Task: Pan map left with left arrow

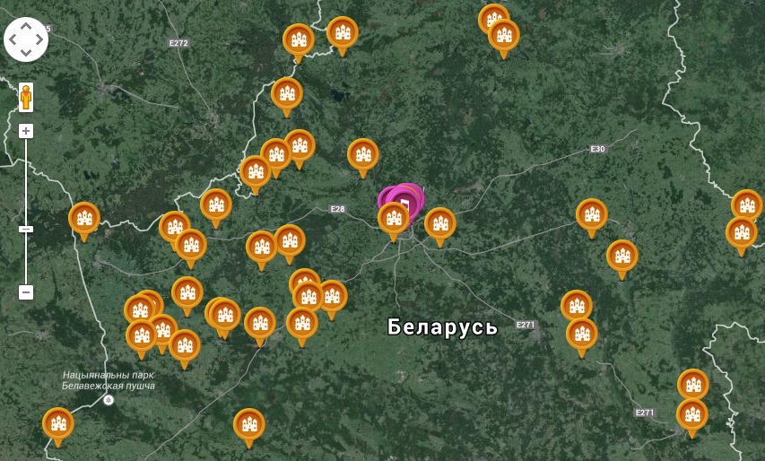Action: click(x=13, y=39)
